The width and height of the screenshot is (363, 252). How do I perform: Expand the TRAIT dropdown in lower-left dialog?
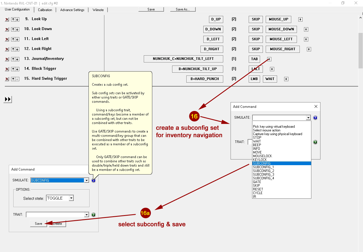click(86, 215)
